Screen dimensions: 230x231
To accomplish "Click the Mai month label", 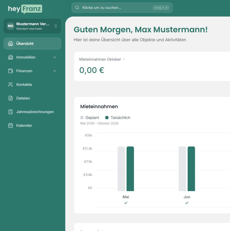I will point(126,197).
